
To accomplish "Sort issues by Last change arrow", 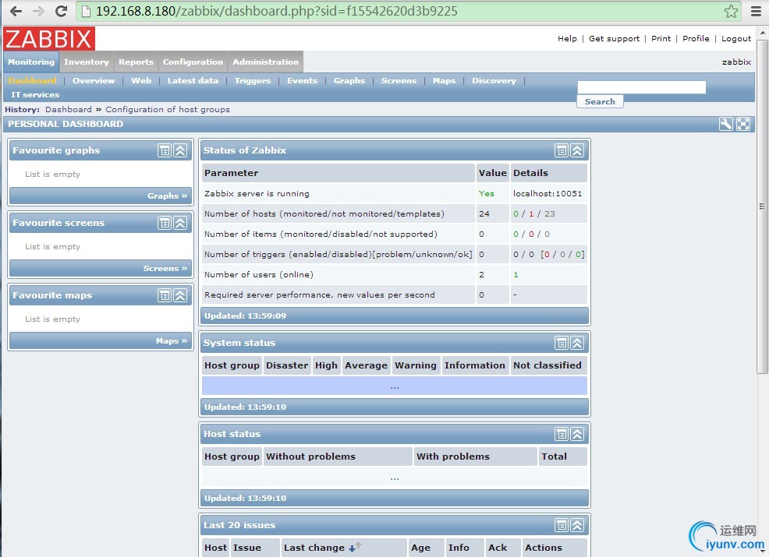I will (x=355, y=547).
